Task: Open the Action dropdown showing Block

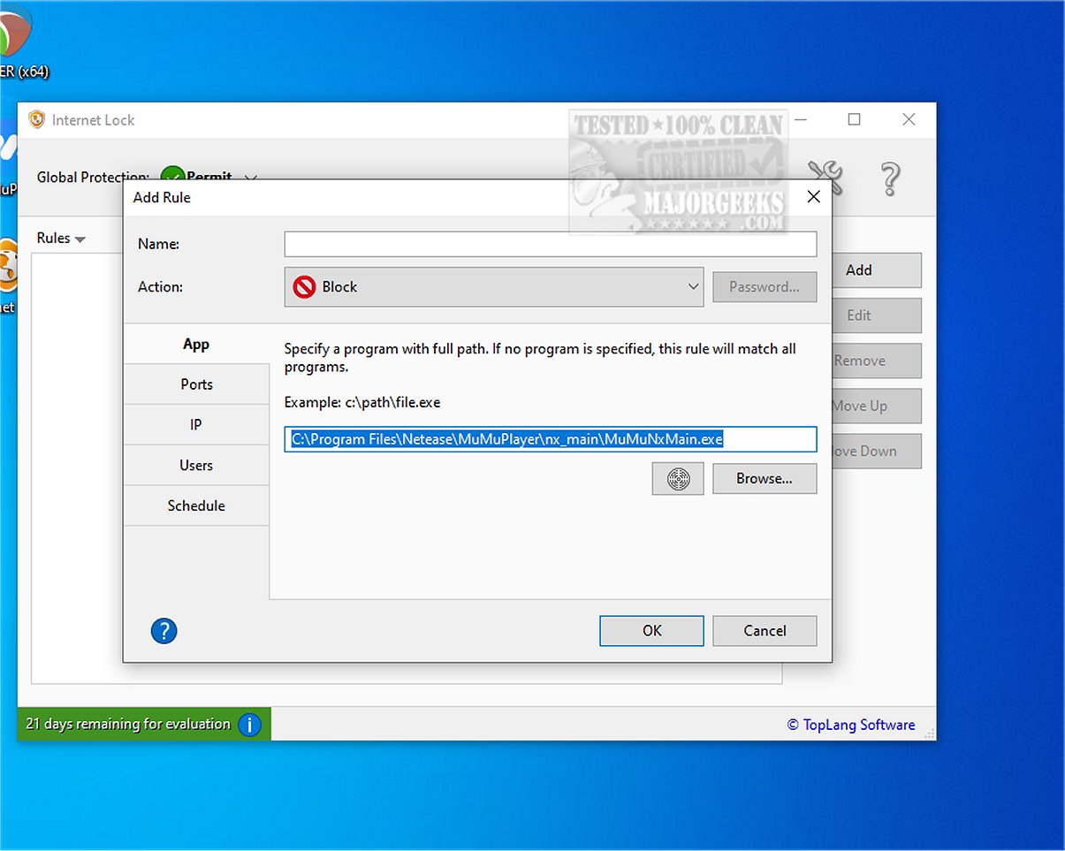Action: 494,287
